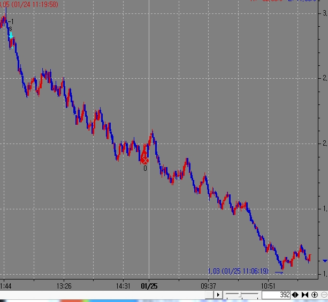Click the -1 position label near the chart top

11,21
